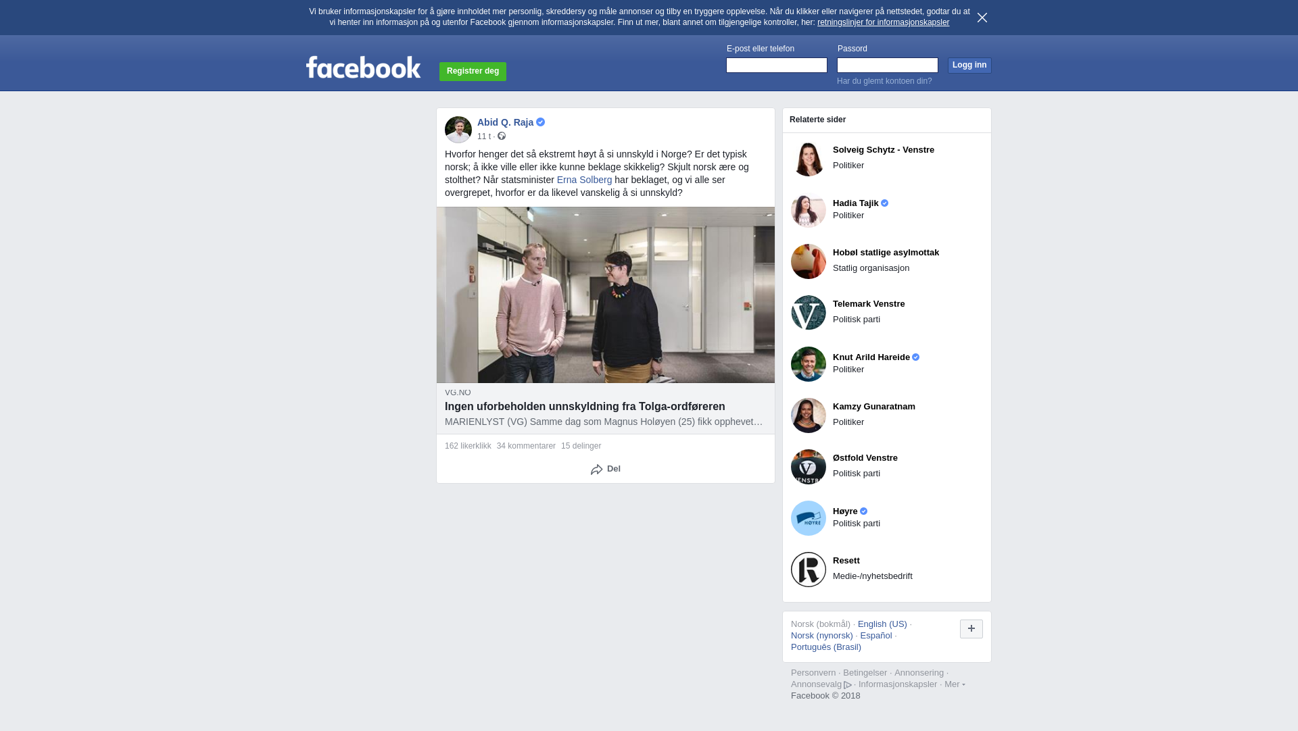Click the Logg inn button
1298x731 pixels.
pos(969,66)
